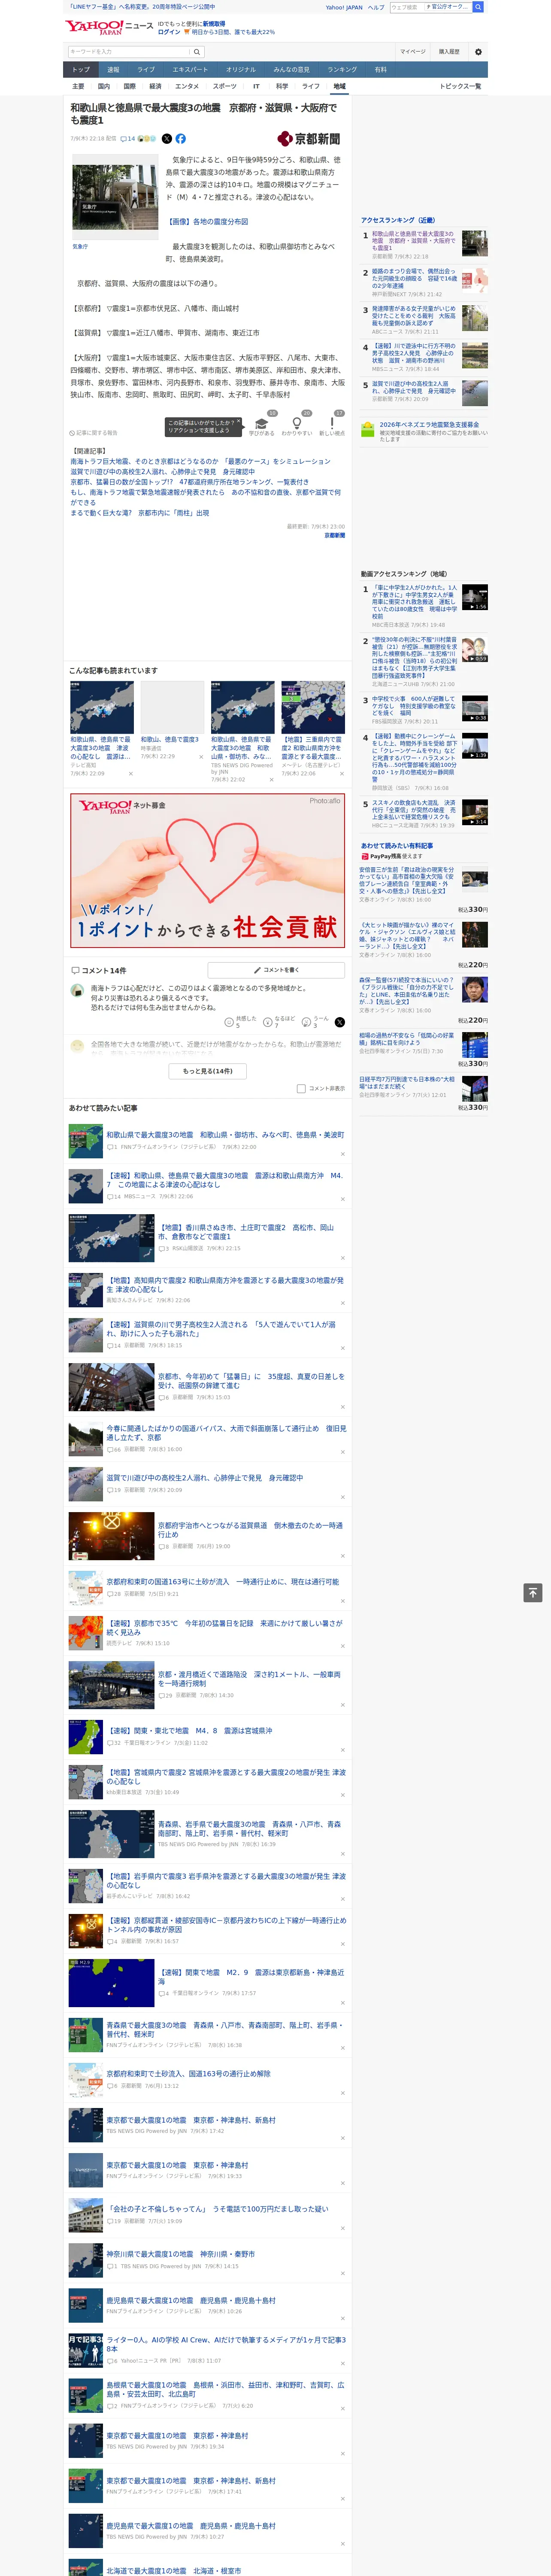Report the article via 記事に関する報告
The image size is (551, 2576).
click(x=94, y=433)
